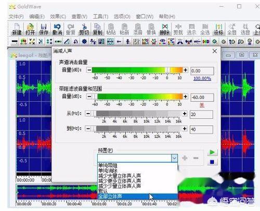The image size is (260, 211).
Task: Click the 到(Hz) frequency slider track
Action: coord(136,129)
